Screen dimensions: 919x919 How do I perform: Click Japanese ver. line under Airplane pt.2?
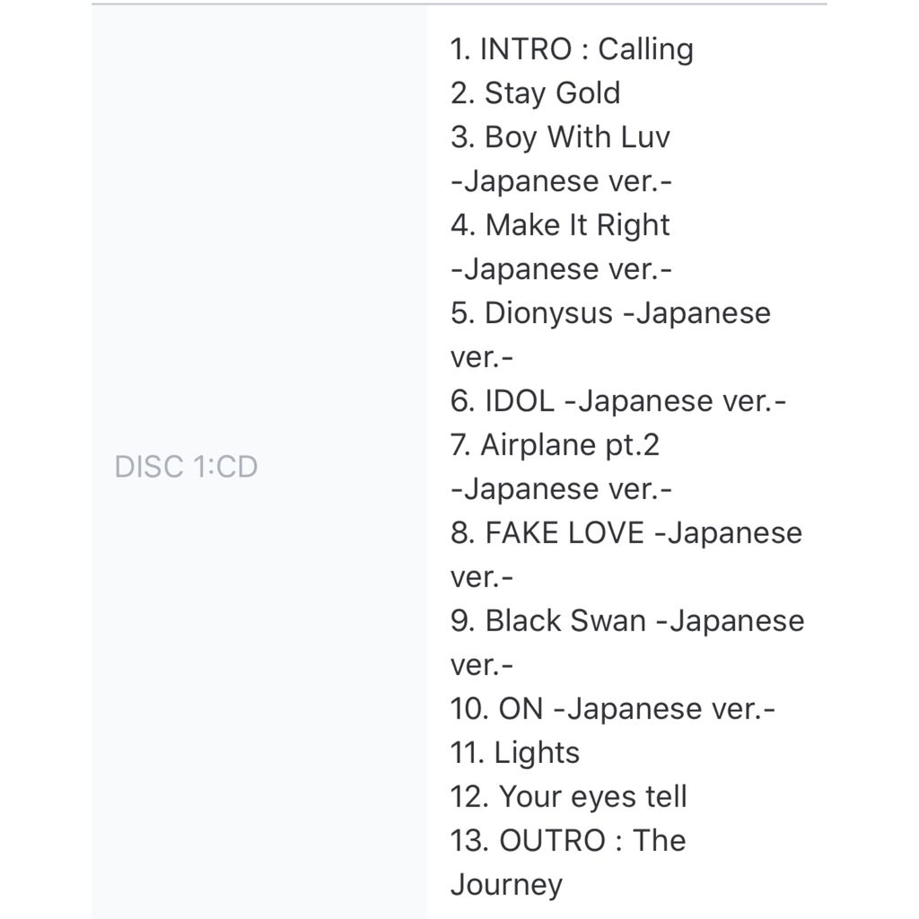(562, 489)
